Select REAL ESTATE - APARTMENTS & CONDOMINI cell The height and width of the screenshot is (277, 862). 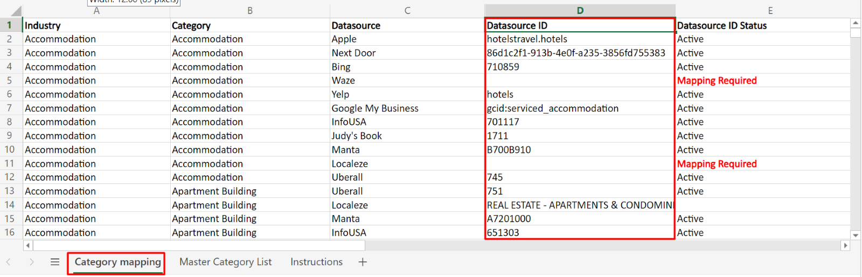tap(580, 205)
